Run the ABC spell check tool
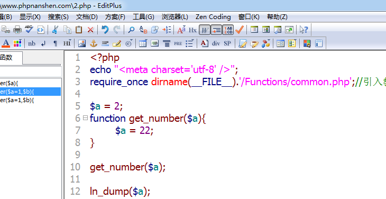This screenshot has height=199, width=386. (x=29, y=29)
